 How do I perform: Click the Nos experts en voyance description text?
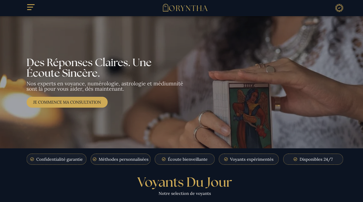[x=105, y=86]
